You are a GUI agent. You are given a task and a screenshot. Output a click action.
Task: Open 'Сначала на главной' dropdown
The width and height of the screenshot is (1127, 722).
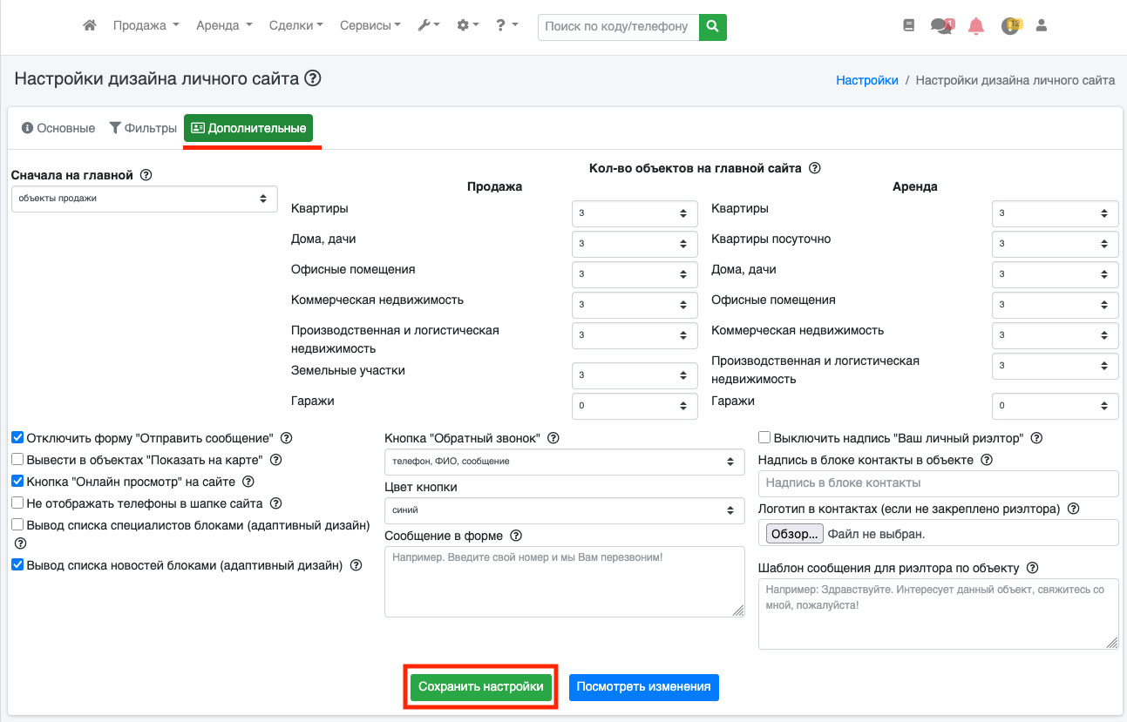click(x=144, y=199)
